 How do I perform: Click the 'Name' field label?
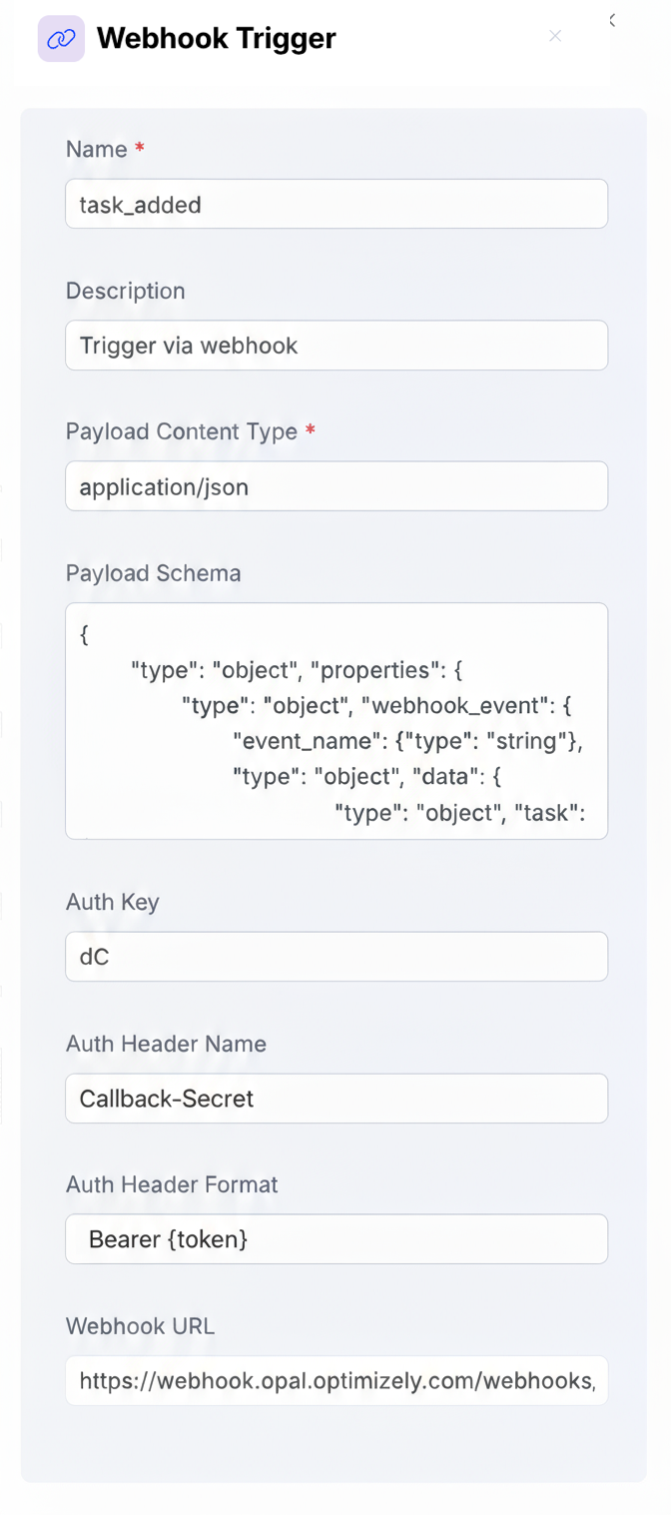97,150
